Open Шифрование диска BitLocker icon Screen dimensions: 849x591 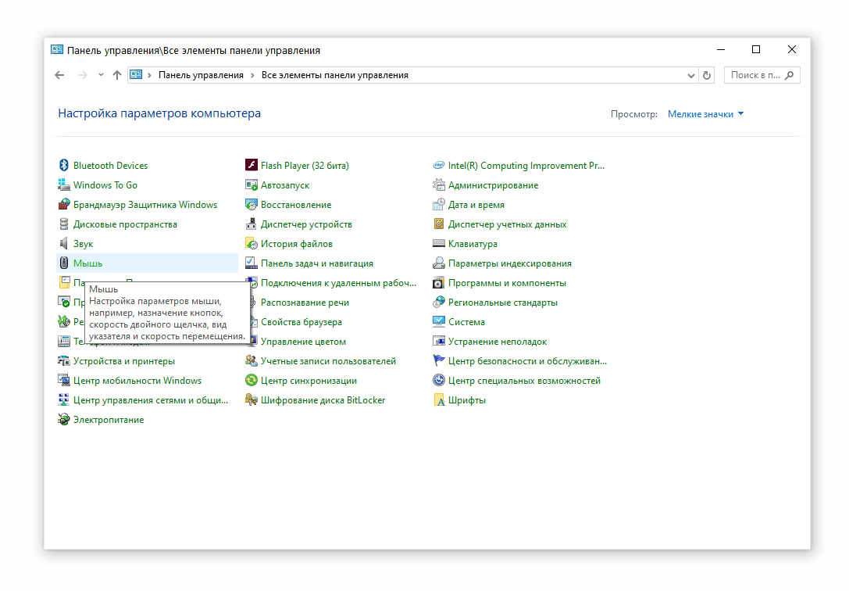[251, 399]
